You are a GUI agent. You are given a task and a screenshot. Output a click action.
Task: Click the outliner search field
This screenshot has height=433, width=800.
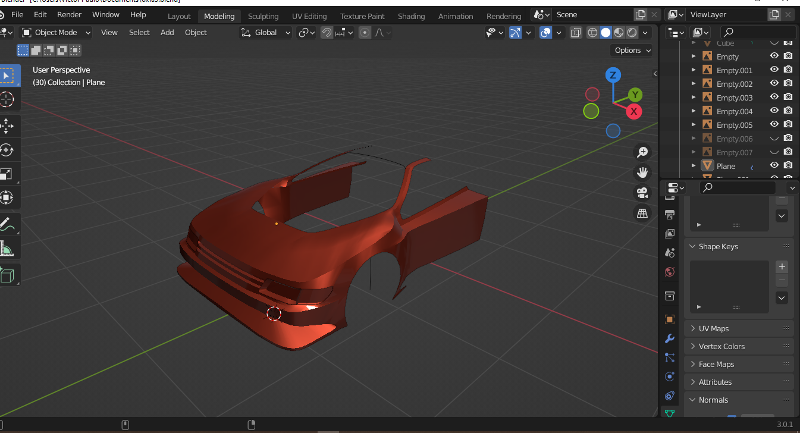pyautogui.click(x=758, y=32)
